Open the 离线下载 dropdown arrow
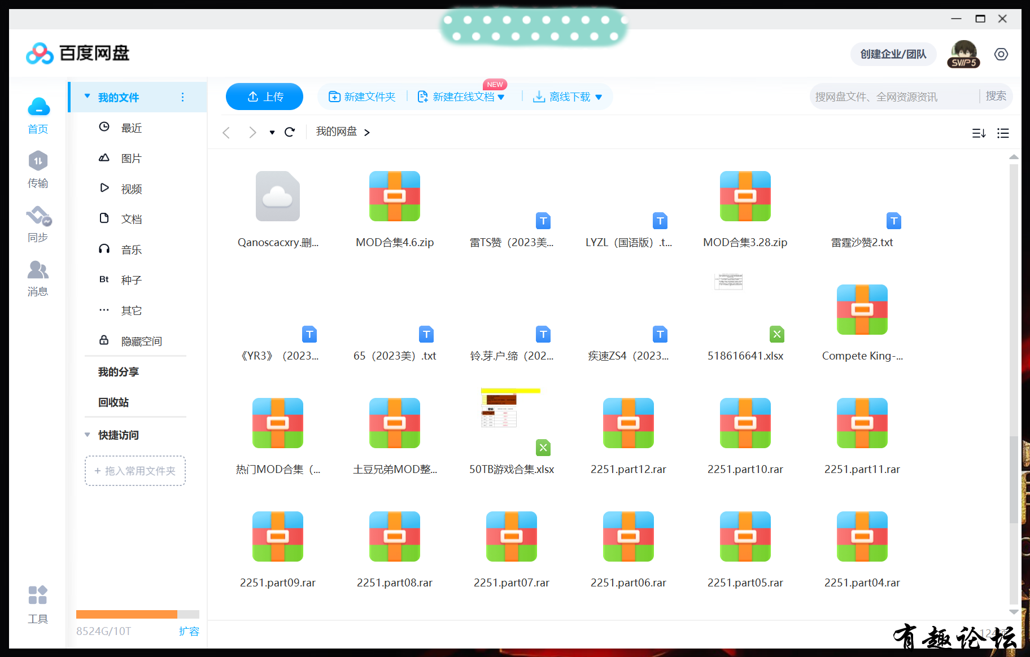This screenshot has width=1030, height=657. coord(599,97)
